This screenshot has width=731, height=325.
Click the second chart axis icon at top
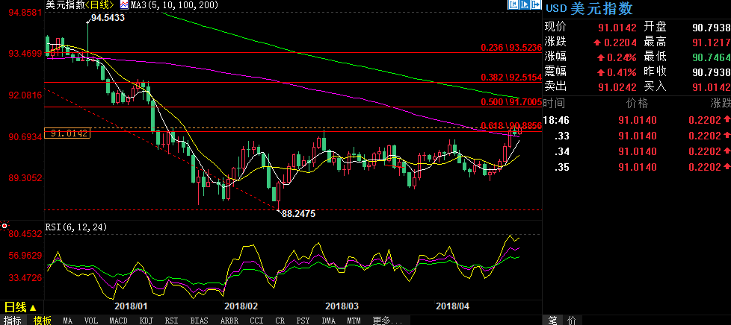[x=523, y=5]
